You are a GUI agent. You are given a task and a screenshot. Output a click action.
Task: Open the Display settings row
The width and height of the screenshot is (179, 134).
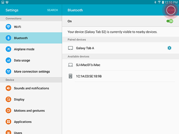(31, 99)
